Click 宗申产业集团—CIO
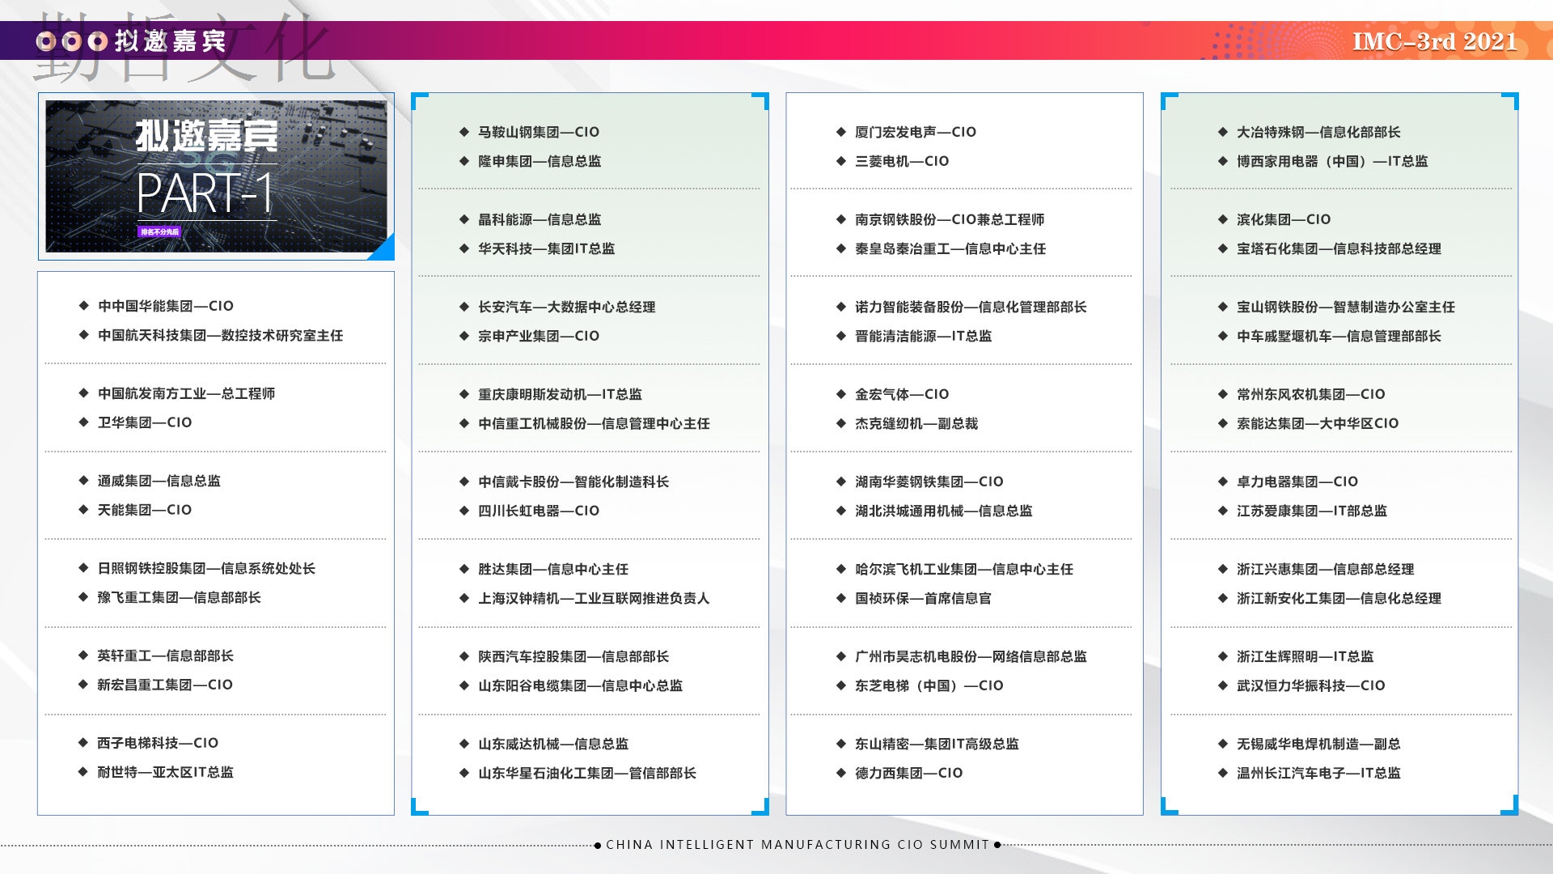The height and width of the screenshot is (874, 1553). click(x=539, y=336)
